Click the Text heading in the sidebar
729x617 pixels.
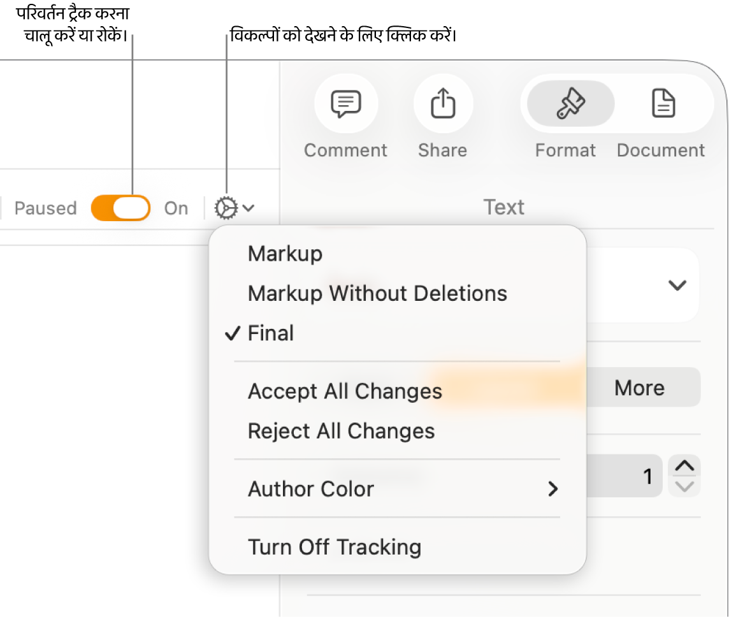[503, 207]
